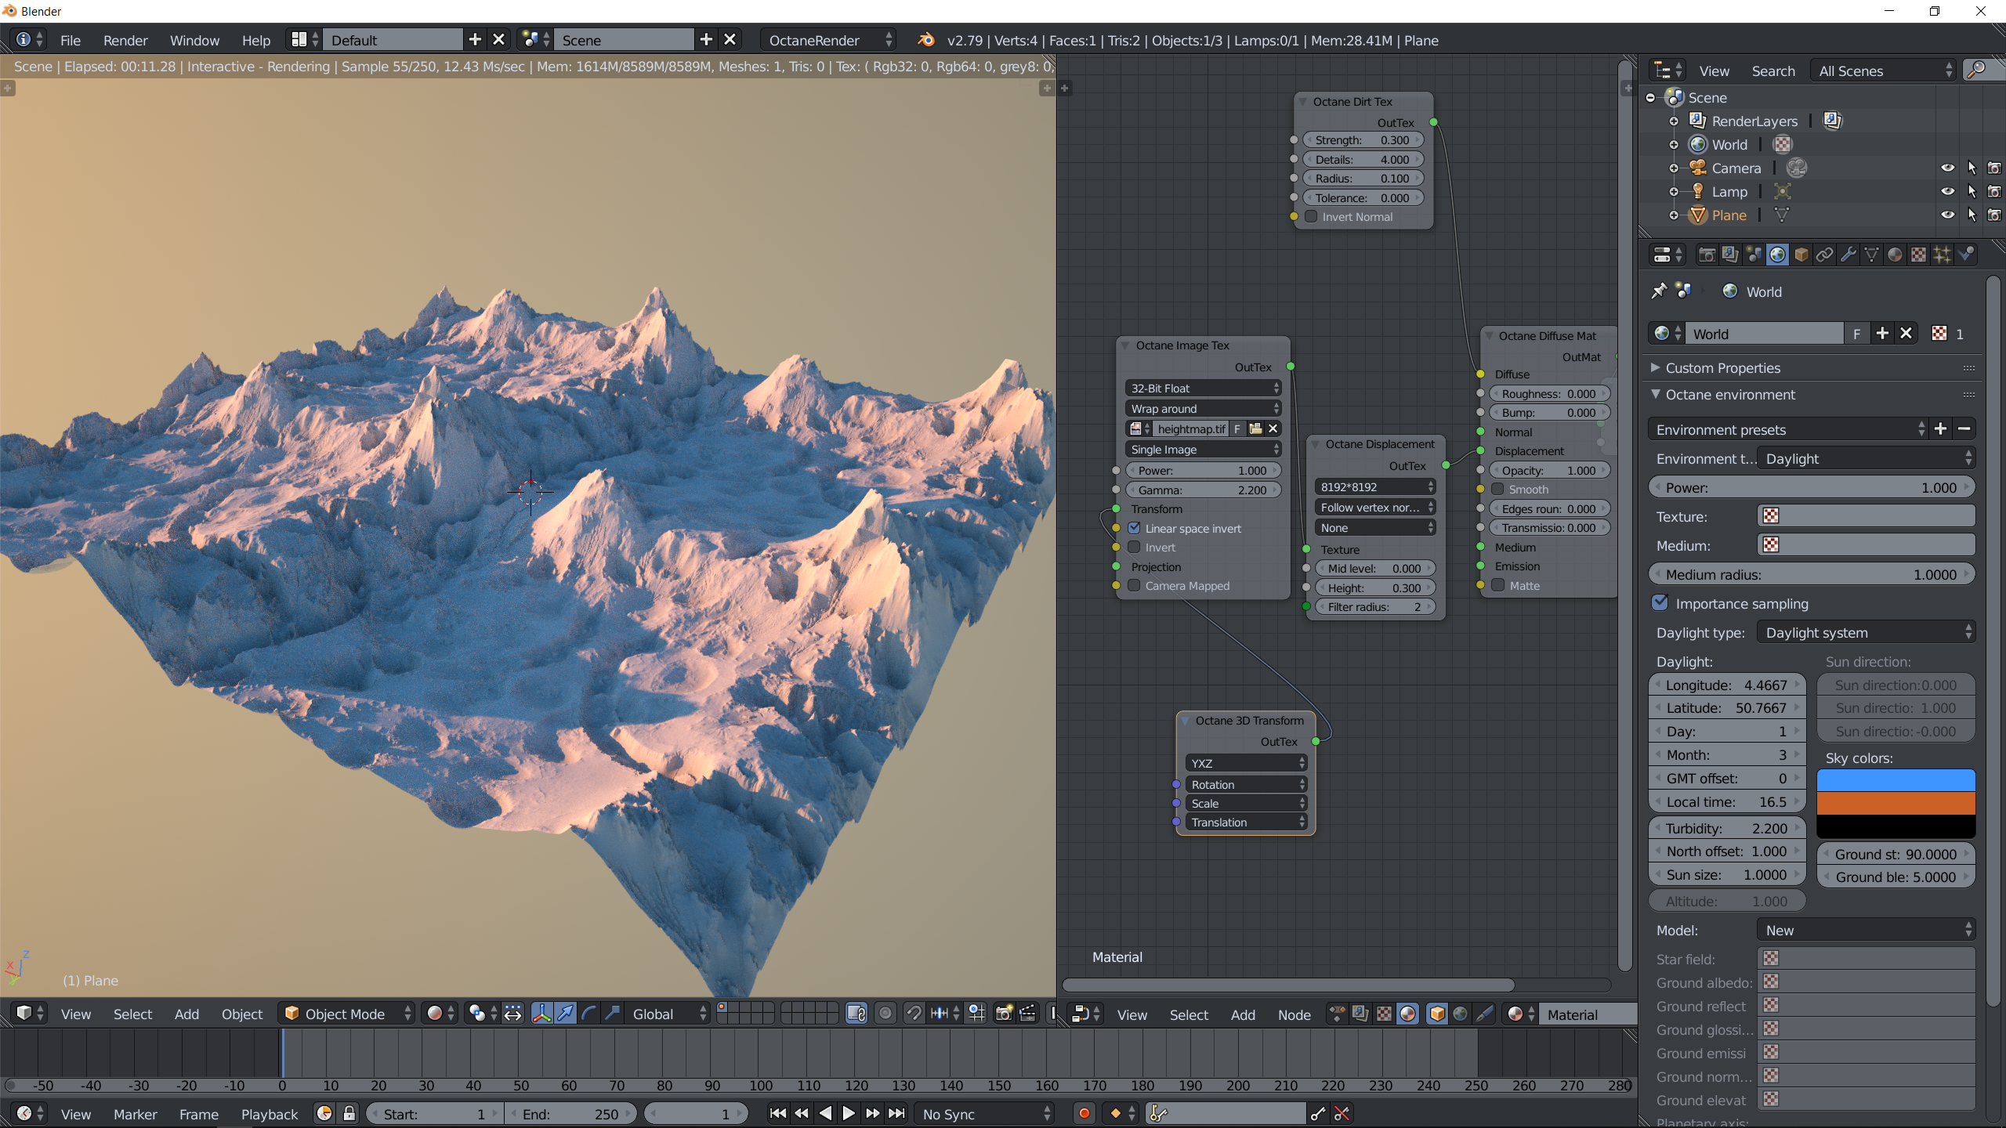Screen dimensions: 2006x1128
Task: Open the Modifiers wrench properties tab
Action: click(x=1848, y=255)
